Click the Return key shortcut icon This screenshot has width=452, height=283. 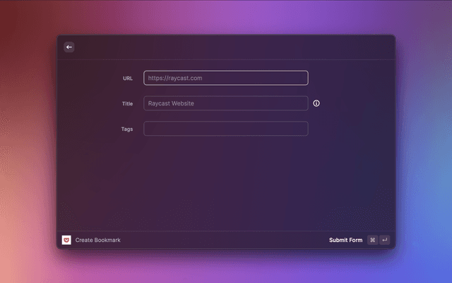click(384, 240)
